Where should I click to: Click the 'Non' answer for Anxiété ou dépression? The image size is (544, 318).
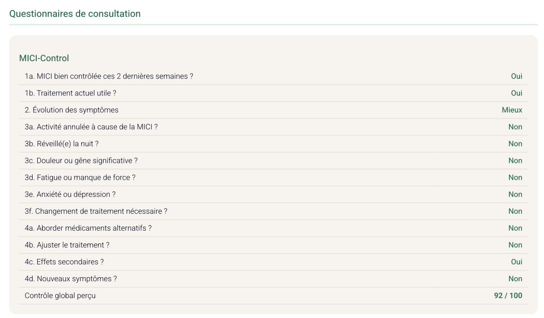click(515, 194)
